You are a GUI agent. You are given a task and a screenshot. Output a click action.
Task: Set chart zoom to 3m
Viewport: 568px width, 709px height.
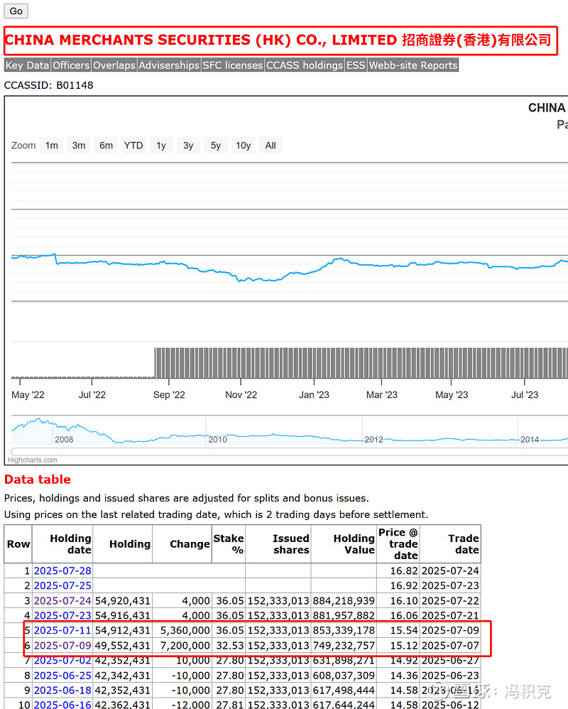pyautogui.click(x=79, y=146)
